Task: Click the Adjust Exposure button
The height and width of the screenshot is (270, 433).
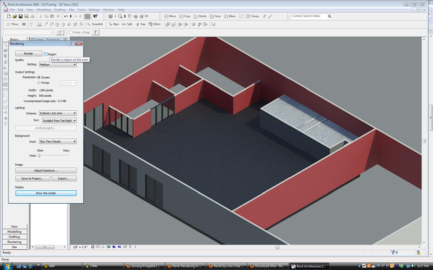Action: (x=46, y=170)
